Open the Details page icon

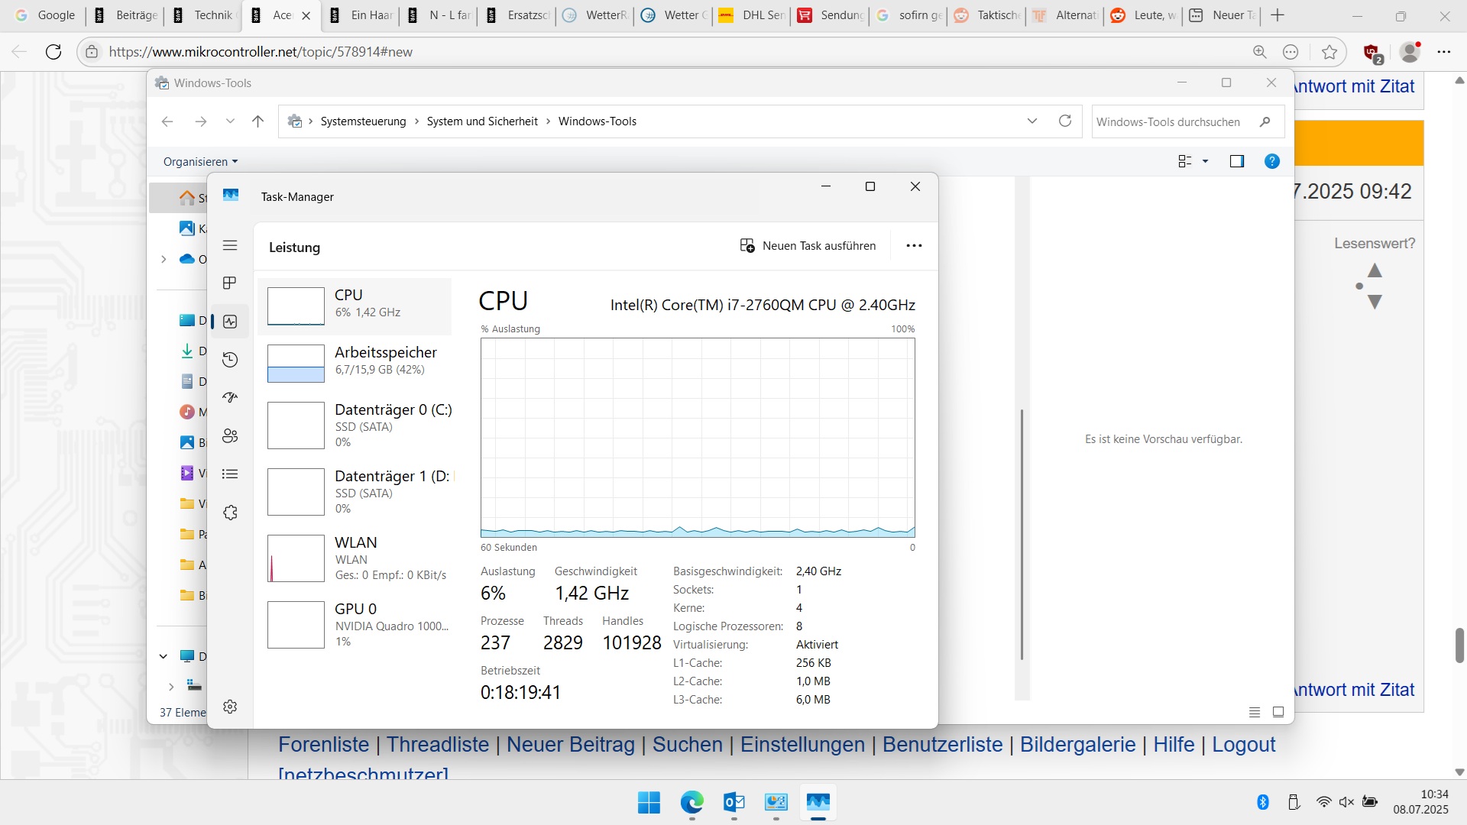(x=230, y=474)
